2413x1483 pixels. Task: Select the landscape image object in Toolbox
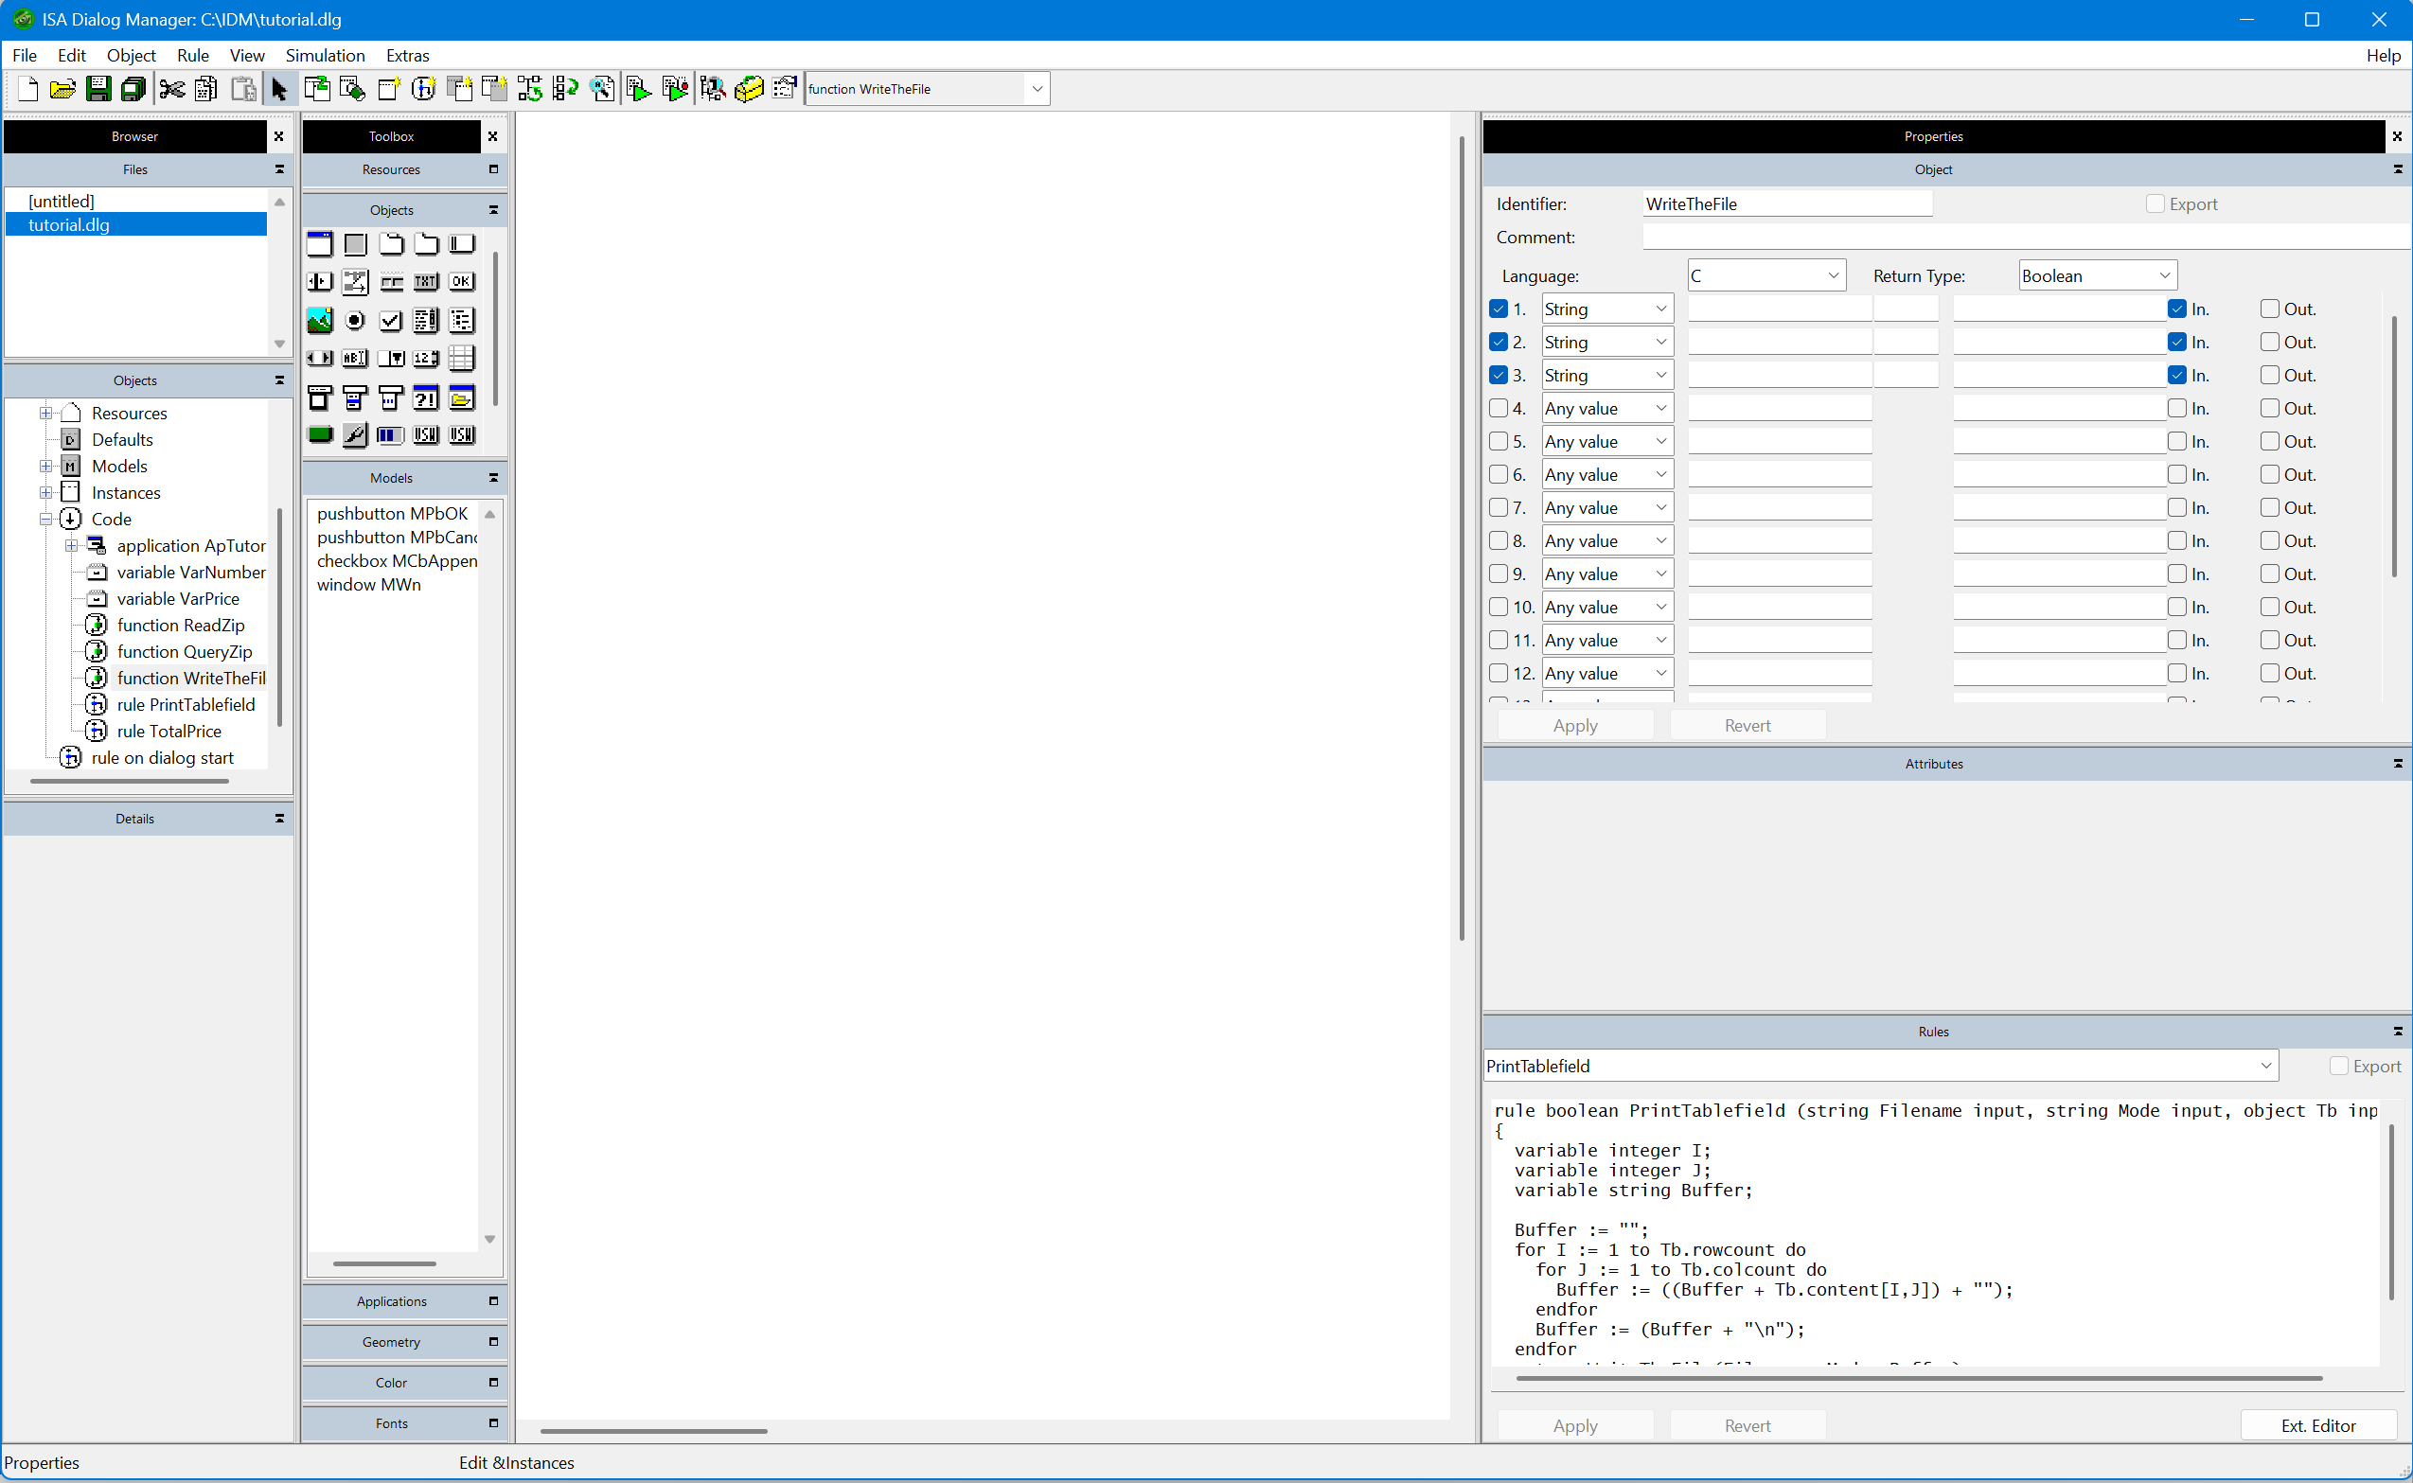(320, 320)
